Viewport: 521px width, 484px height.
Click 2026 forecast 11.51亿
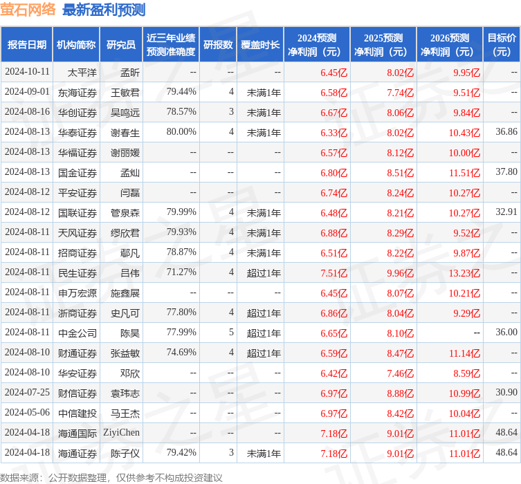pyautogui.click(x=464, y=173)
